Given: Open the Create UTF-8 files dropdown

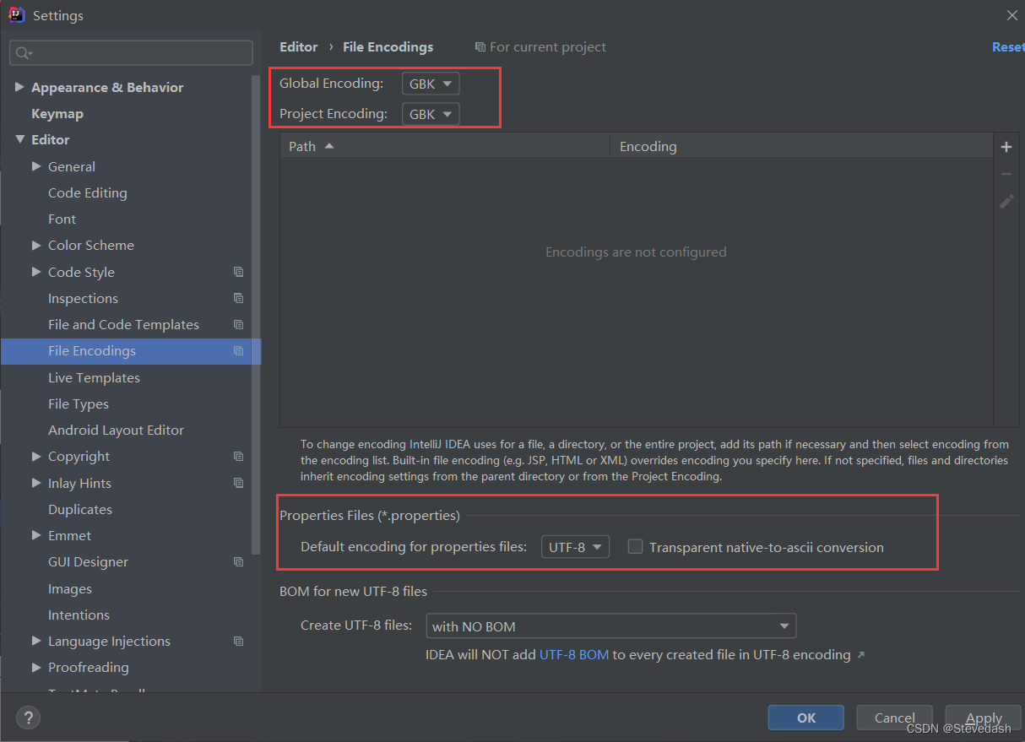Looking at the screenshot, I should point(611,626).
